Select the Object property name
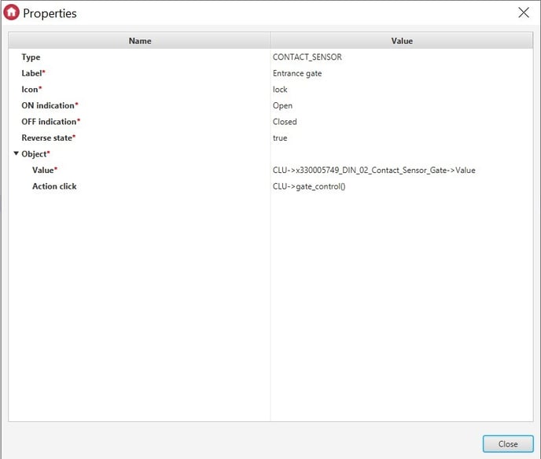The image size is (541, 459). coord(35,154)
